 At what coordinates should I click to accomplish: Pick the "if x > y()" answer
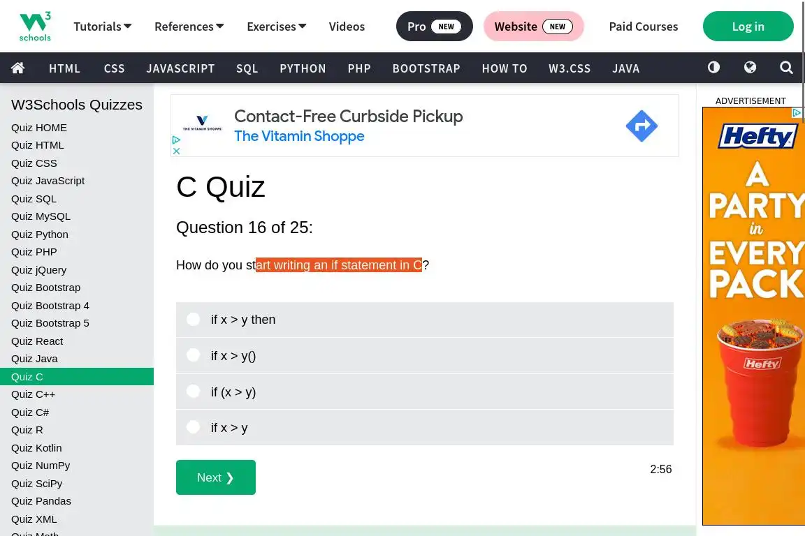194,355
